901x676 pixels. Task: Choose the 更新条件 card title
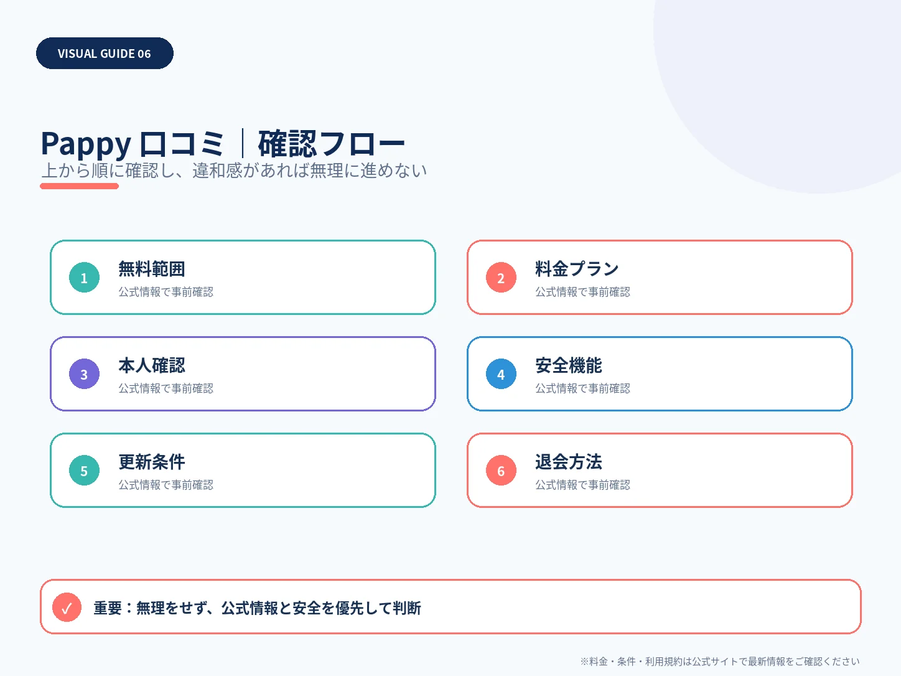pyautogui.click(x=152, y=462)
